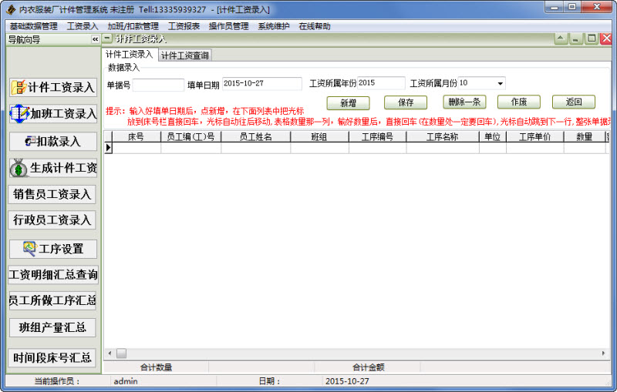Open 员工所做工序汇总
617x392 pixels.
tap(52, 300)
